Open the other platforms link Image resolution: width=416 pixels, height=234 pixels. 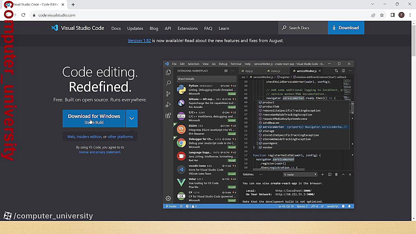[x=120, y=137]
